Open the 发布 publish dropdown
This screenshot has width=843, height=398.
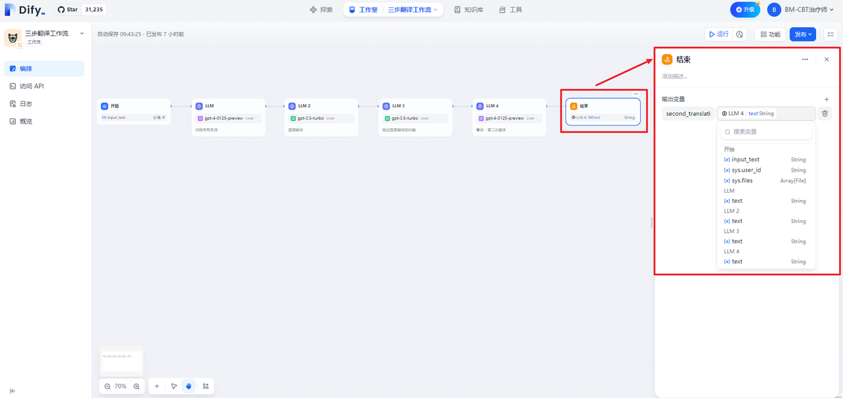(x=803, y=34)
